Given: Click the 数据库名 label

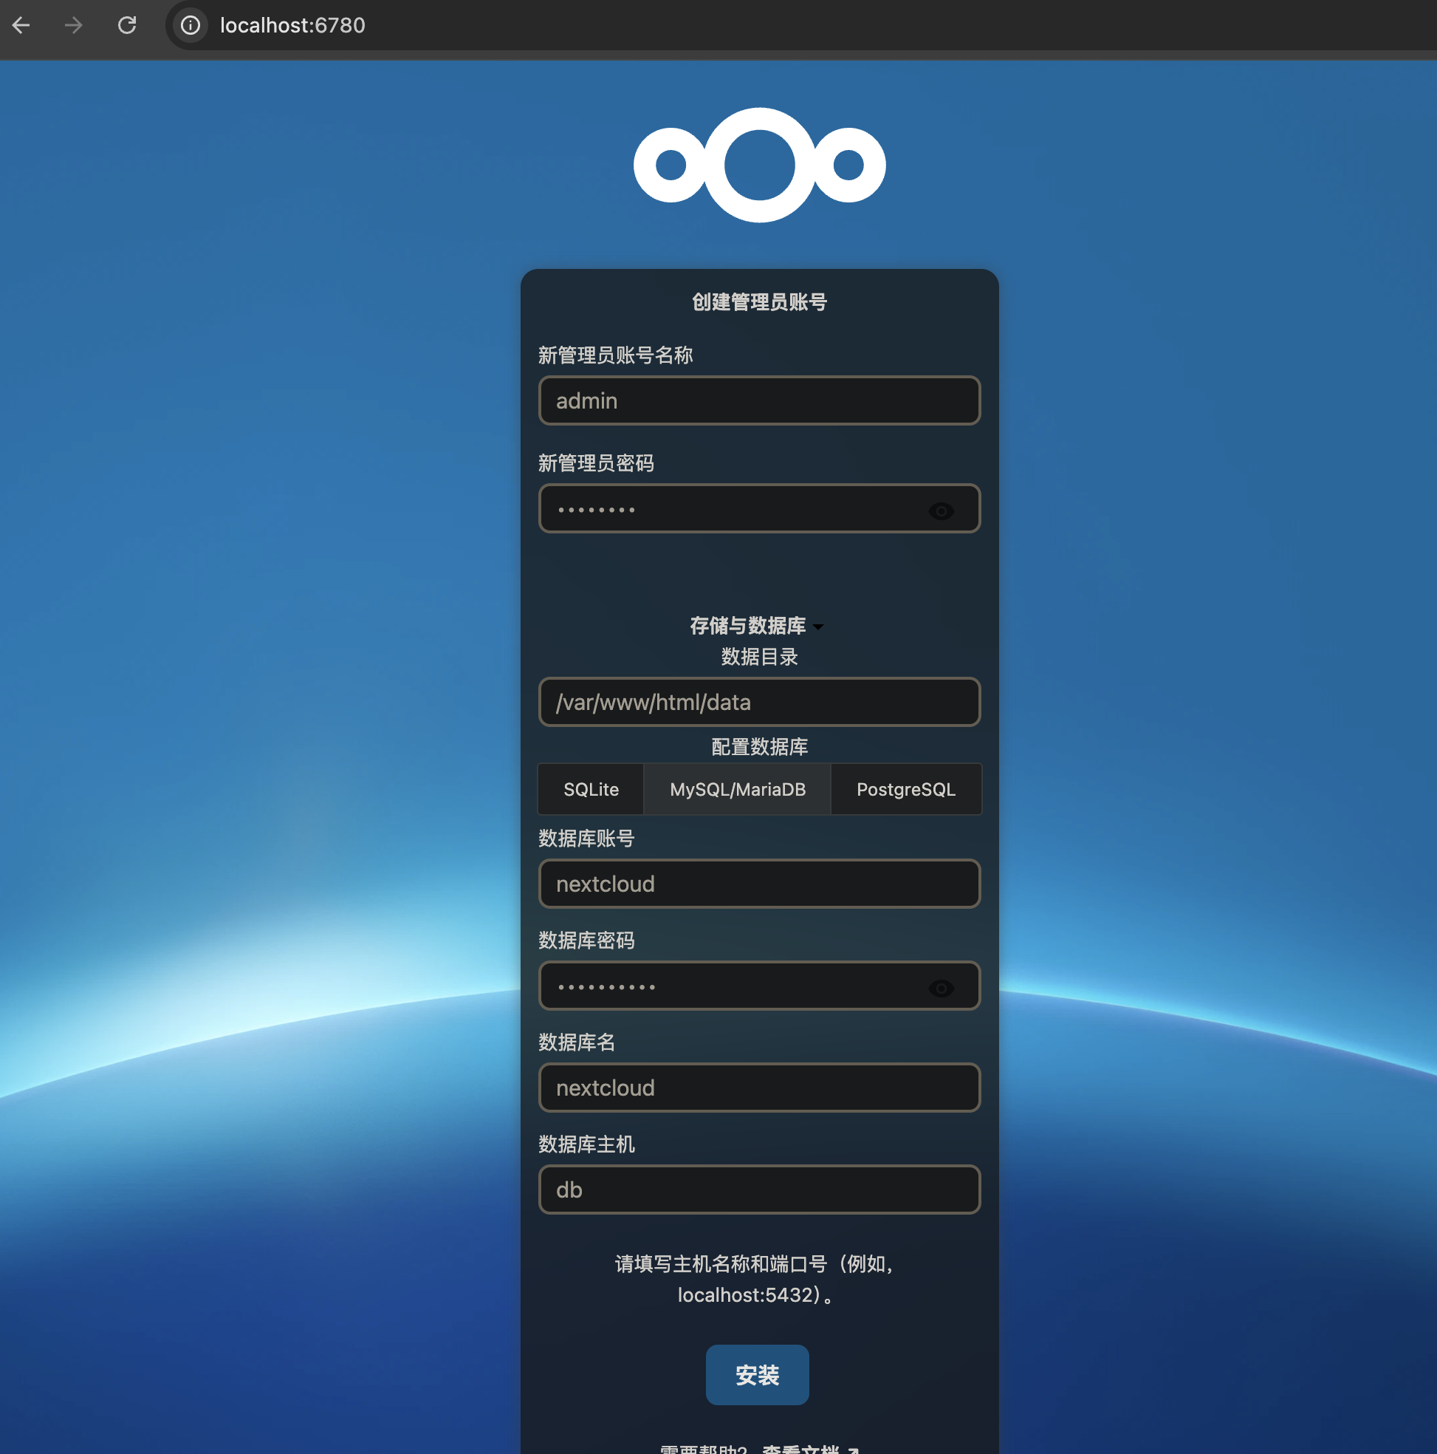Looking at the screenshot, I should coord(576,1042).
